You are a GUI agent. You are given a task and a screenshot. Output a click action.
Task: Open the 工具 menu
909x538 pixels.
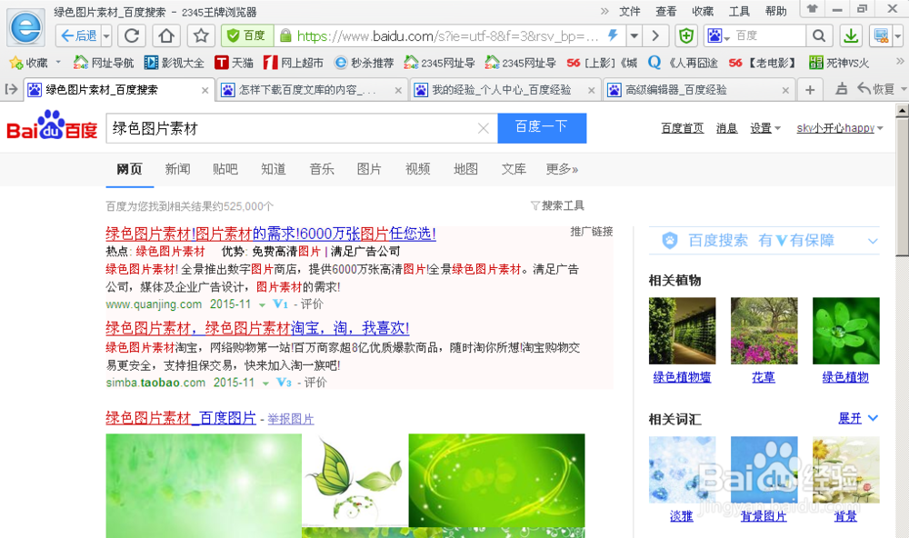739,12
